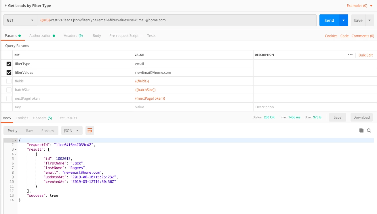Click the Save request button
The image size is (377, 214).
point(358,20)
